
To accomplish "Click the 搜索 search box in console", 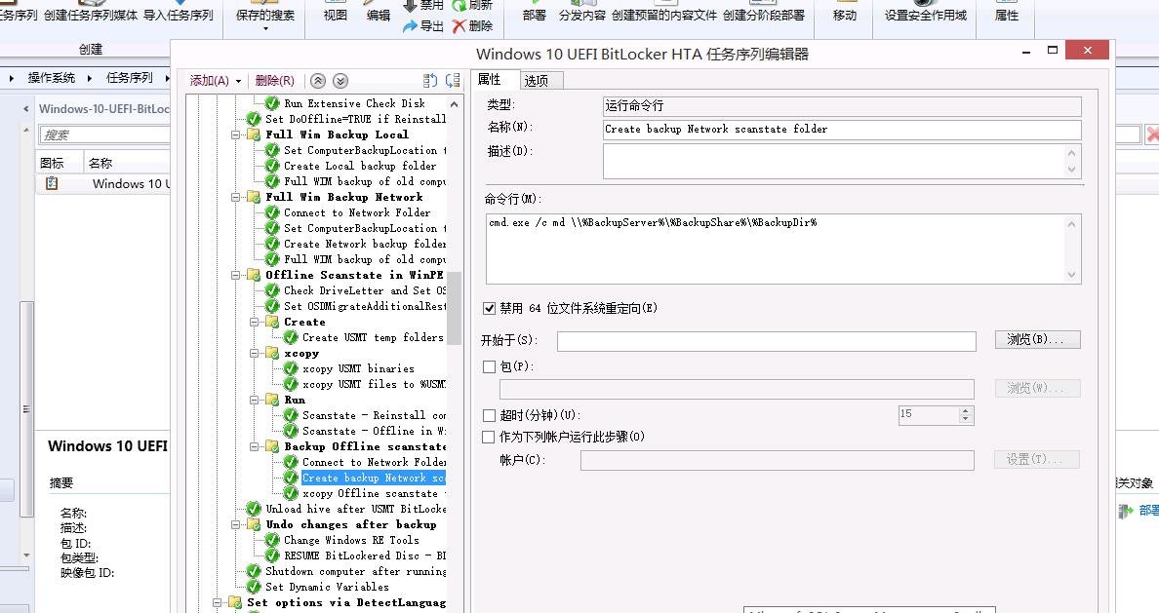I will [104, 134].
